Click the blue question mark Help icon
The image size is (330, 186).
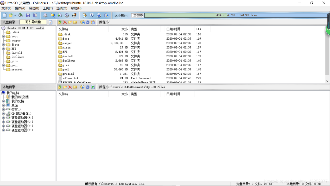(x=99, y=15)
